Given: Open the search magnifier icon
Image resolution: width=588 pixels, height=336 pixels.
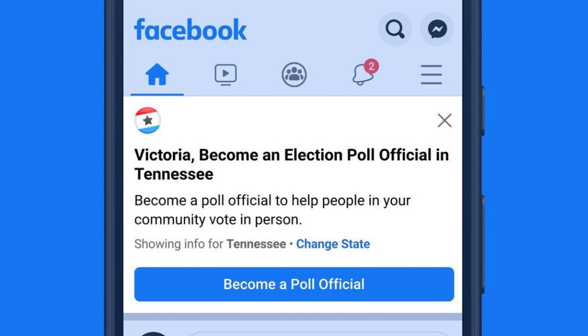Looking at the screenshot, I should coord(394,29).
